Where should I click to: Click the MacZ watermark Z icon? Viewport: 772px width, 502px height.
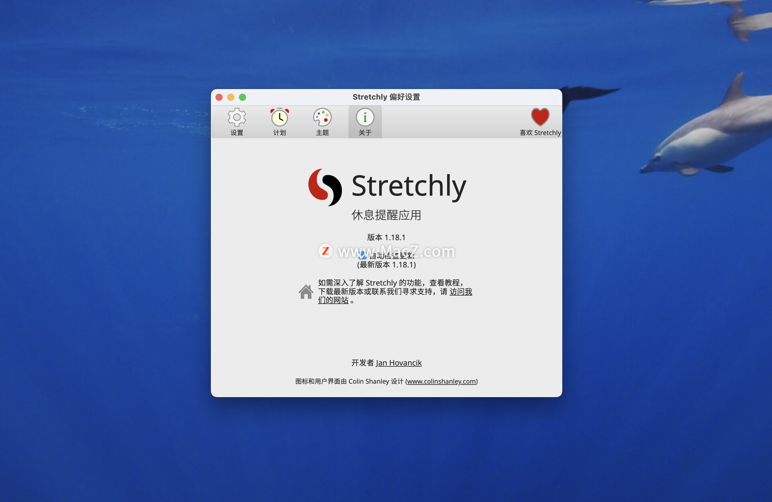pos(325,251)
